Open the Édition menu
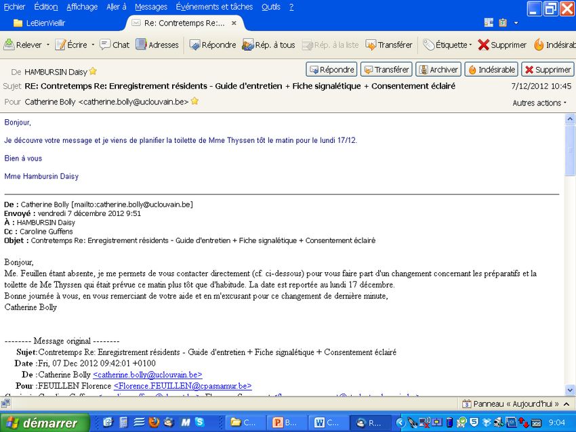Viewport: 576px width, 432px height. 46,7
